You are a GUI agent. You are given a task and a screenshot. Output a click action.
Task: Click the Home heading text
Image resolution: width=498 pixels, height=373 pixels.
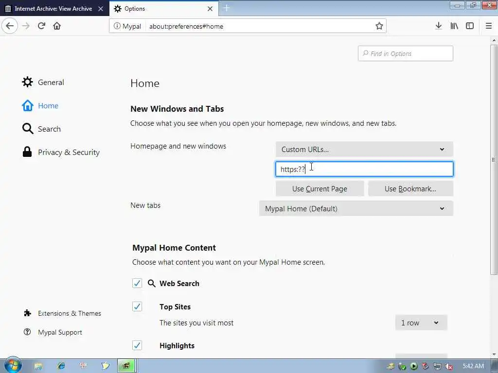click(145, 83)
